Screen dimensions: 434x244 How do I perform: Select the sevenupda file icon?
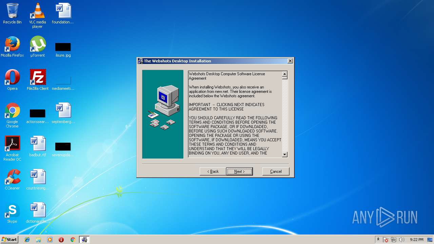coord(63,149)
